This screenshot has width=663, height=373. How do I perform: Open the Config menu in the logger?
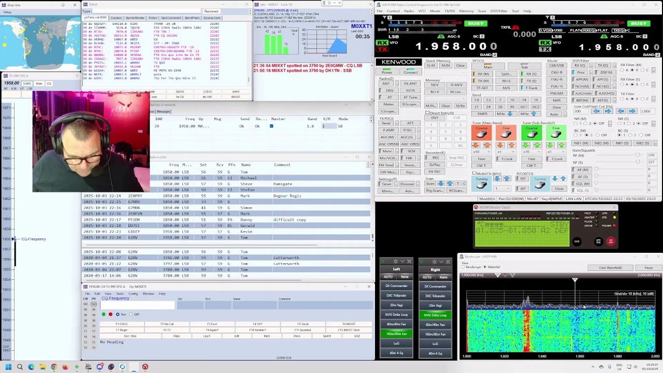[133, 294]
